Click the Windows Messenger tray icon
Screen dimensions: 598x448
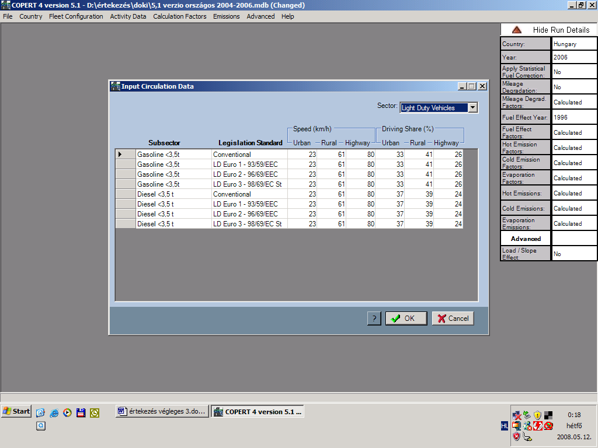click(x=527, y=425)
